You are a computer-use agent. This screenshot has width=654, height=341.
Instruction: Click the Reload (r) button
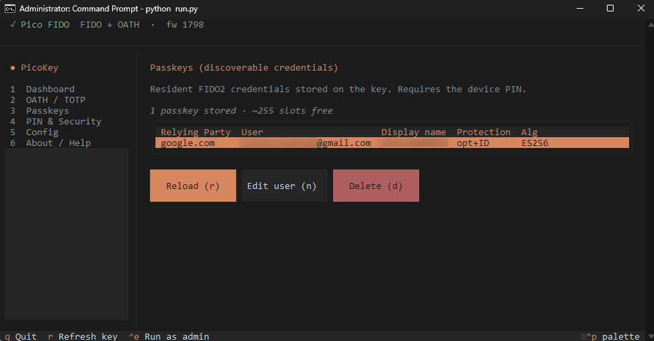192,186
